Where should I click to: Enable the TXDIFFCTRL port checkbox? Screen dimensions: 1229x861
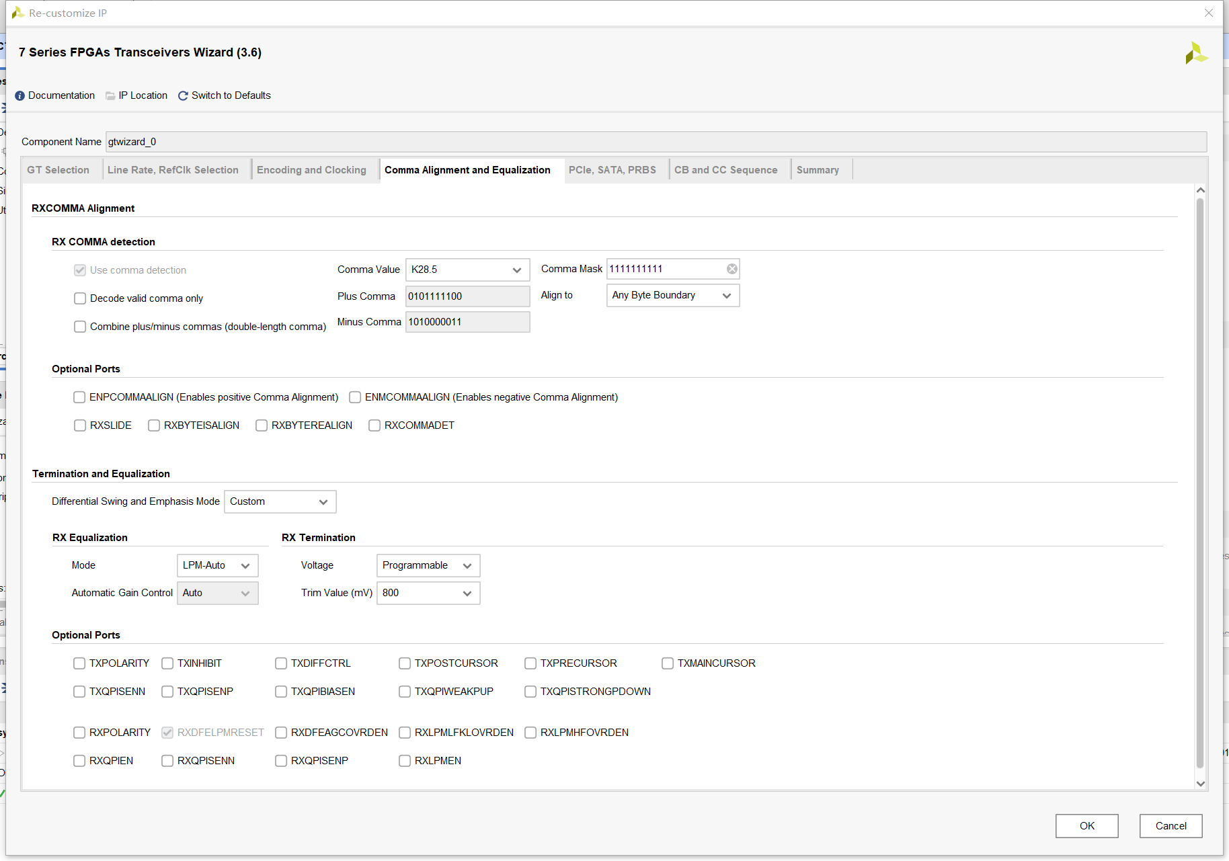(x=281, y=663)
